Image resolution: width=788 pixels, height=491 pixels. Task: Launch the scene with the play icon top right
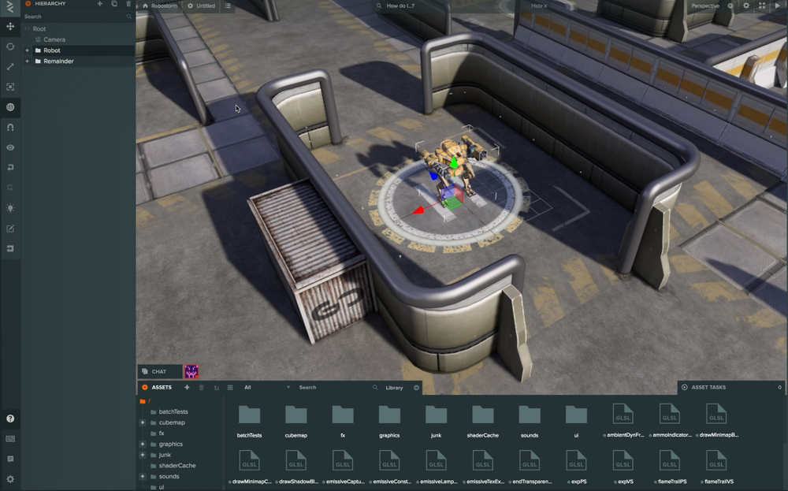point(778,6)
